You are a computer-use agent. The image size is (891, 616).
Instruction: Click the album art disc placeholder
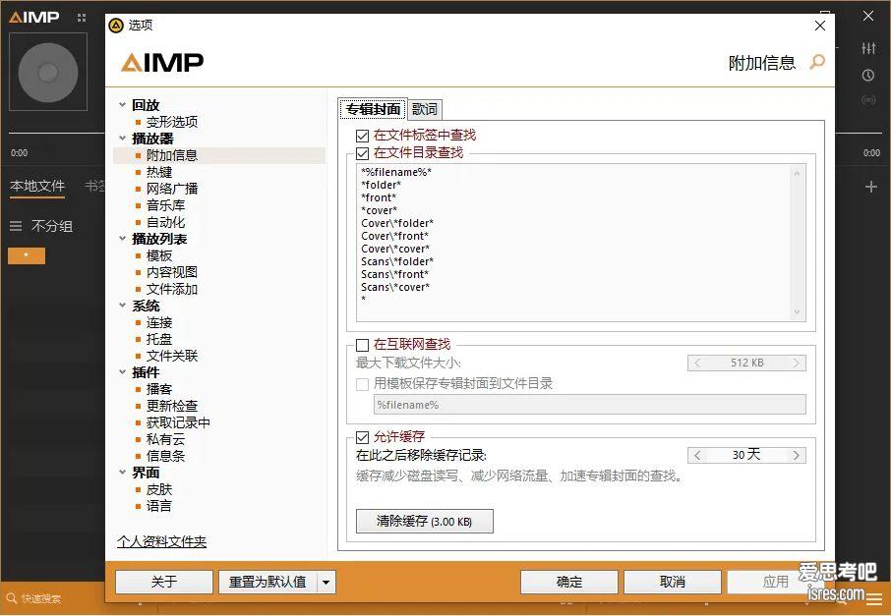47,72
